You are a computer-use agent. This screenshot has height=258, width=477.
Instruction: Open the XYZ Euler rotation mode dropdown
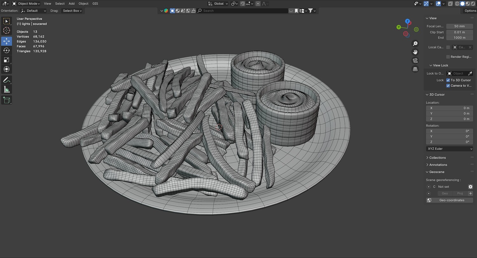450,149
